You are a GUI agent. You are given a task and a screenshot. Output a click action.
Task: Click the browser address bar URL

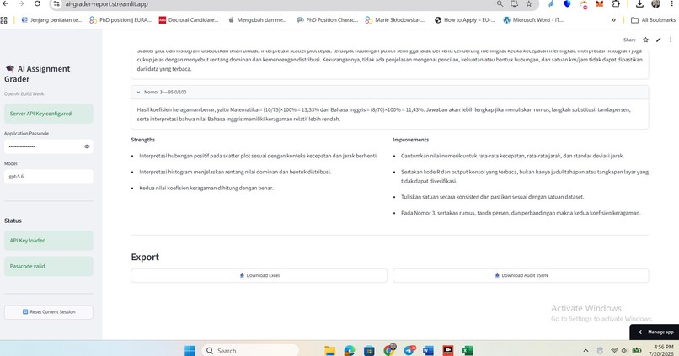pyautogui.click(x=106, y=4)
